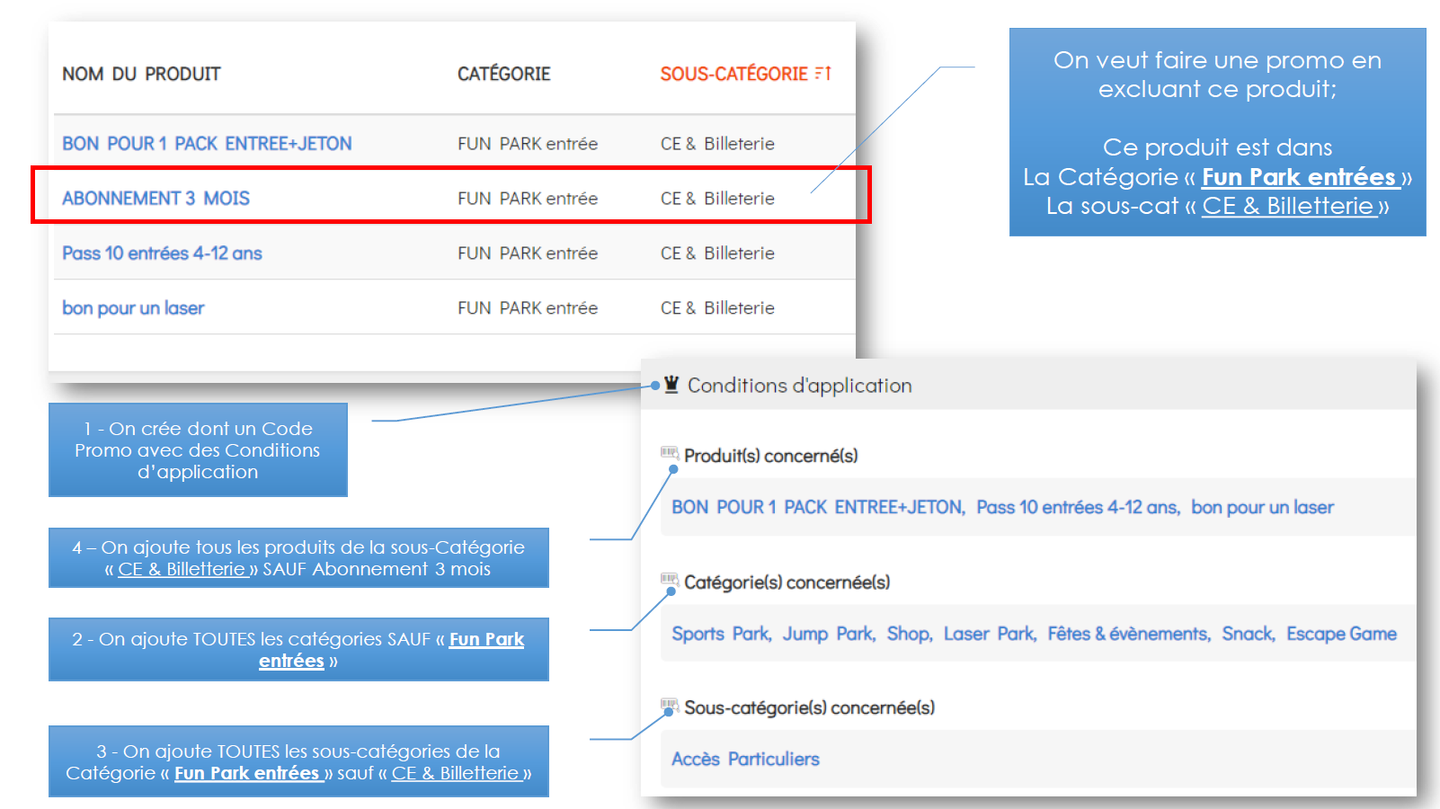Sort by the SOUS-CATÉGORIE column header
Viewport: 1440px width, 809px height.
pyautogui.click(x=733, y=75)
